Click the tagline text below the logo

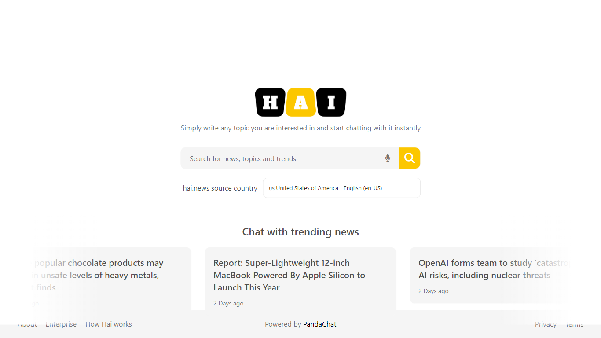pos(300,128)
